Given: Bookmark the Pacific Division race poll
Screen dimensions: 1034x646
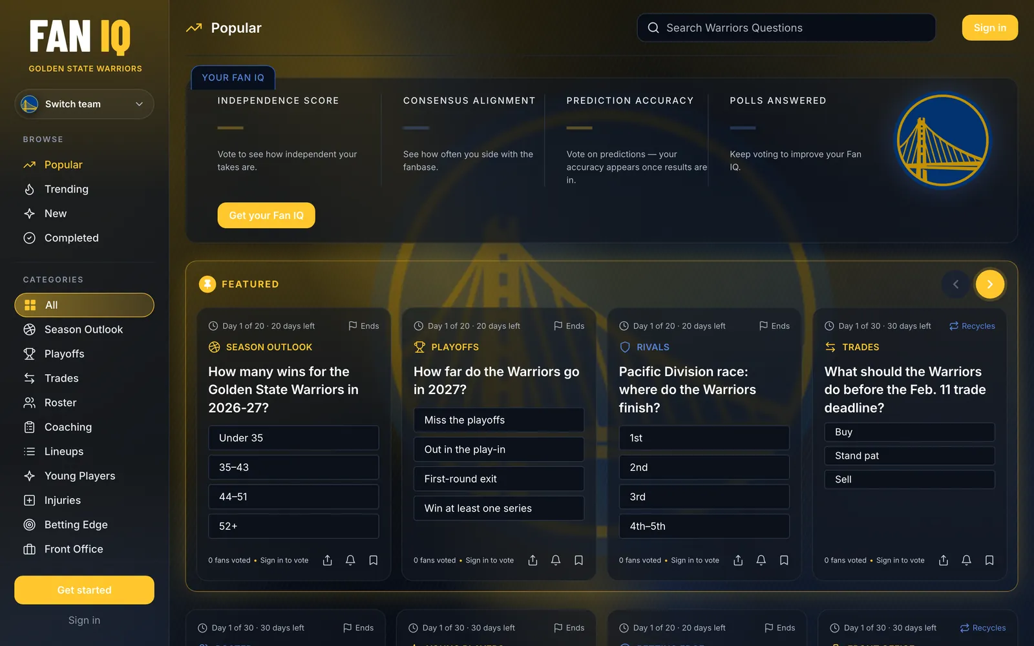Looking at the screenshot, I should pyautogui.click(x=784, y=560).
